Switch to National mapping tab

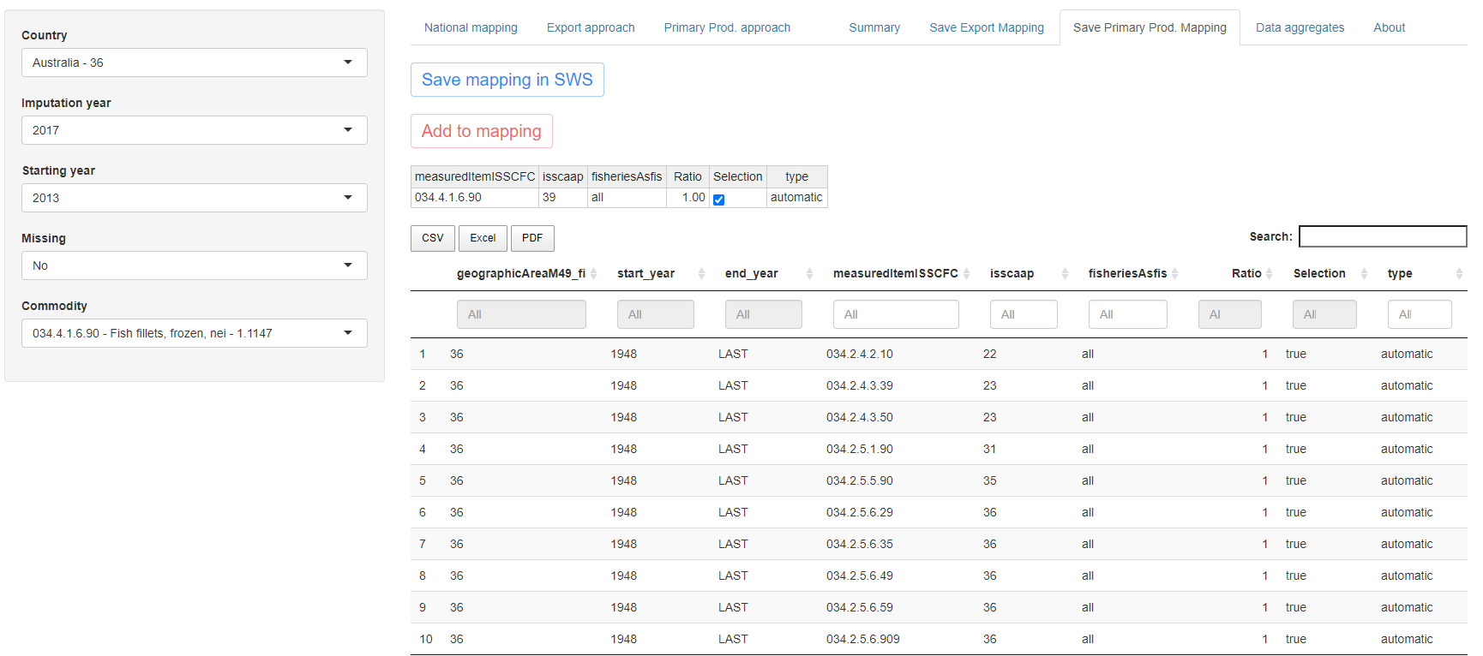coord(471,27)
